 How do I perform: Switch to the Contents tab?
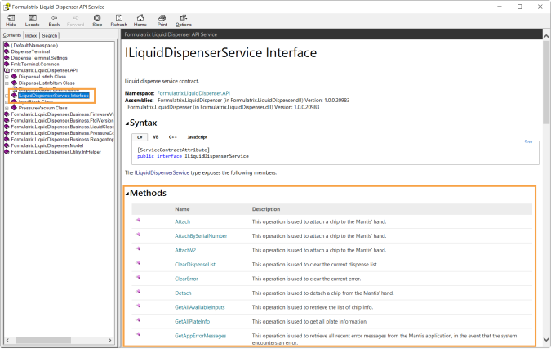click(12, 35)
